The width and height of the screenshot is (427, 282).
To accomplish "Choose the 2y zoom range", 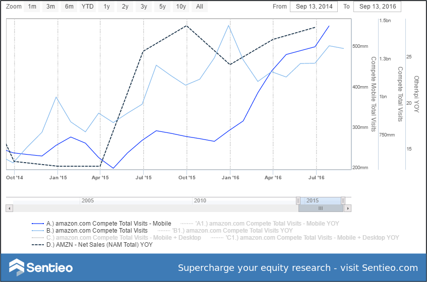I will point(125,7).
